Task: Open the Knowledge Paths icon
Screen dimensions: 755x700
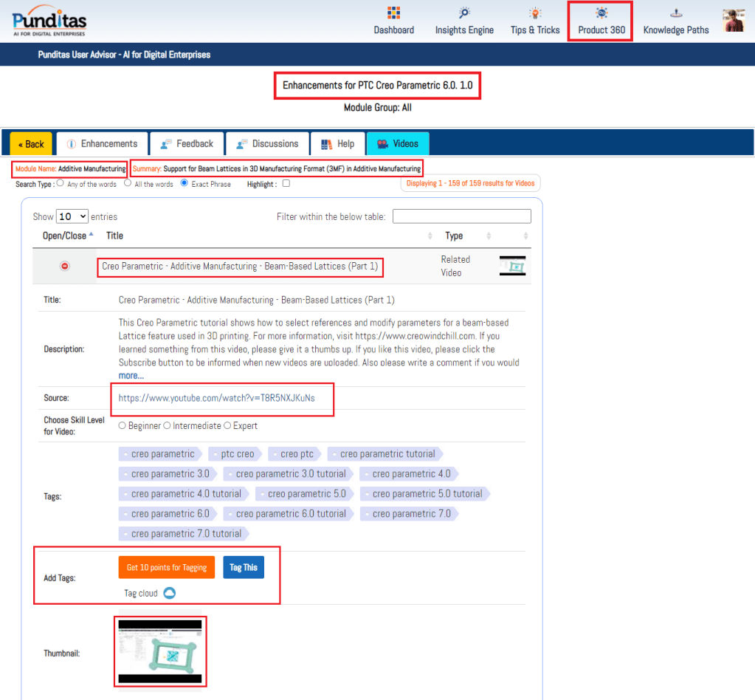Action: click(675, 13)
